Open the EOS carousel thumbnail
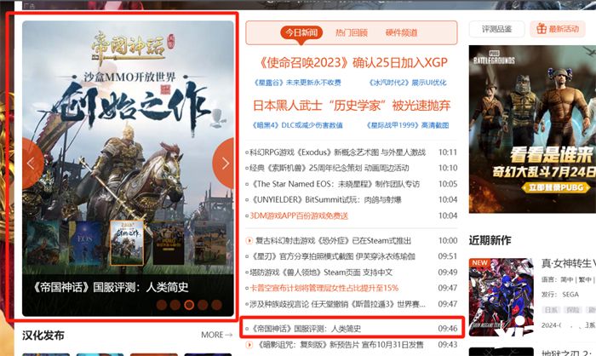Viewport: 596px width, 356px height. coord(85,243)
